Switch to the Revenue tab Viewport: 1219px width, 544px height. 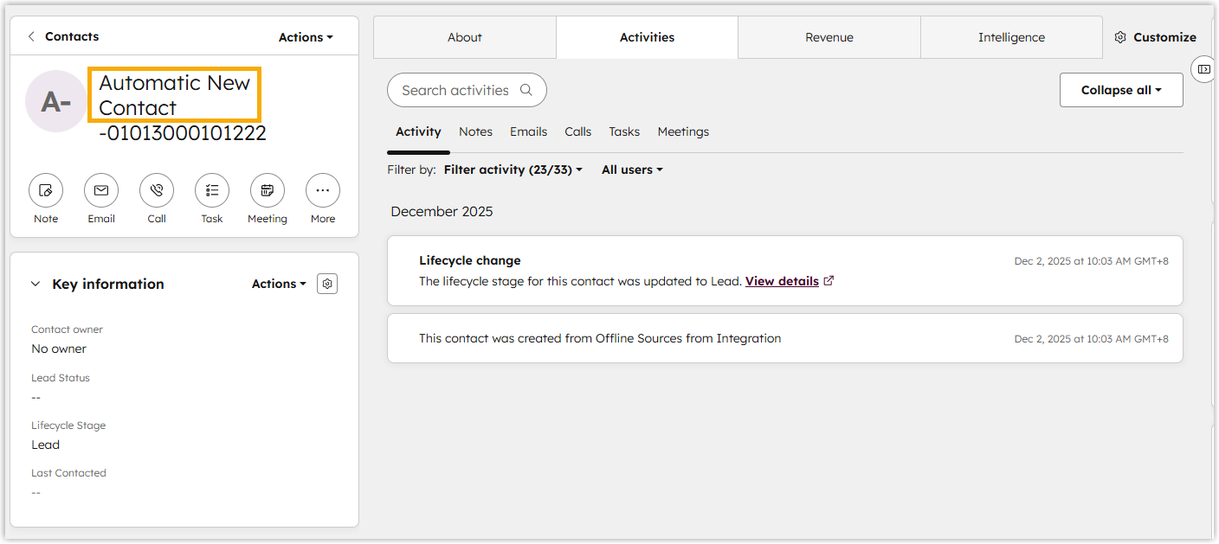[829, 37]
